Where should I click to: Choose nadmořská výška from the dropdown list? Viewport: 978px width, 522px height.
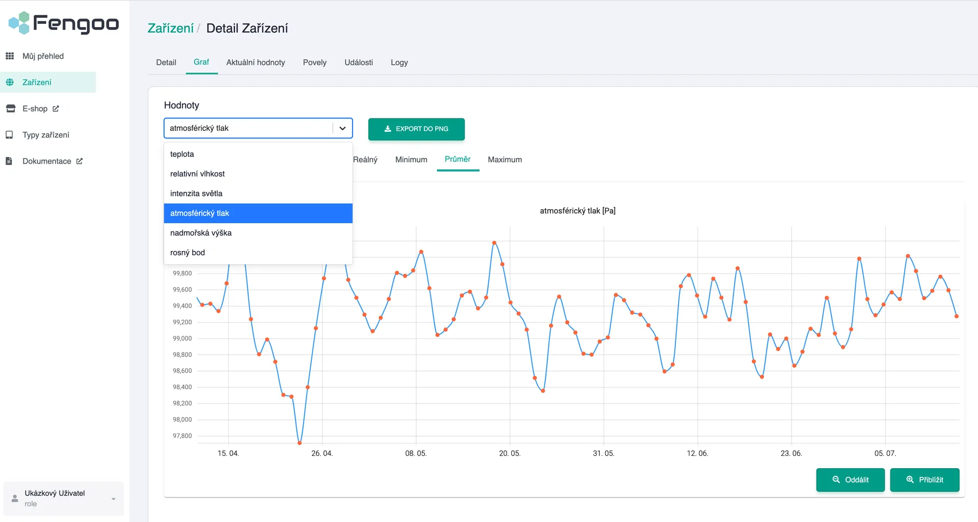258,233
